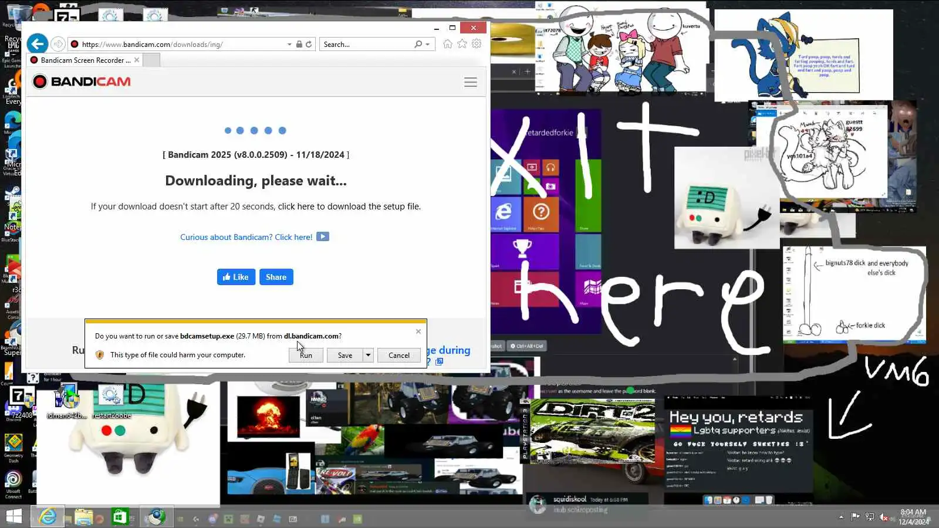Select the Ubisoft Connect desktop shortcut

13,485
